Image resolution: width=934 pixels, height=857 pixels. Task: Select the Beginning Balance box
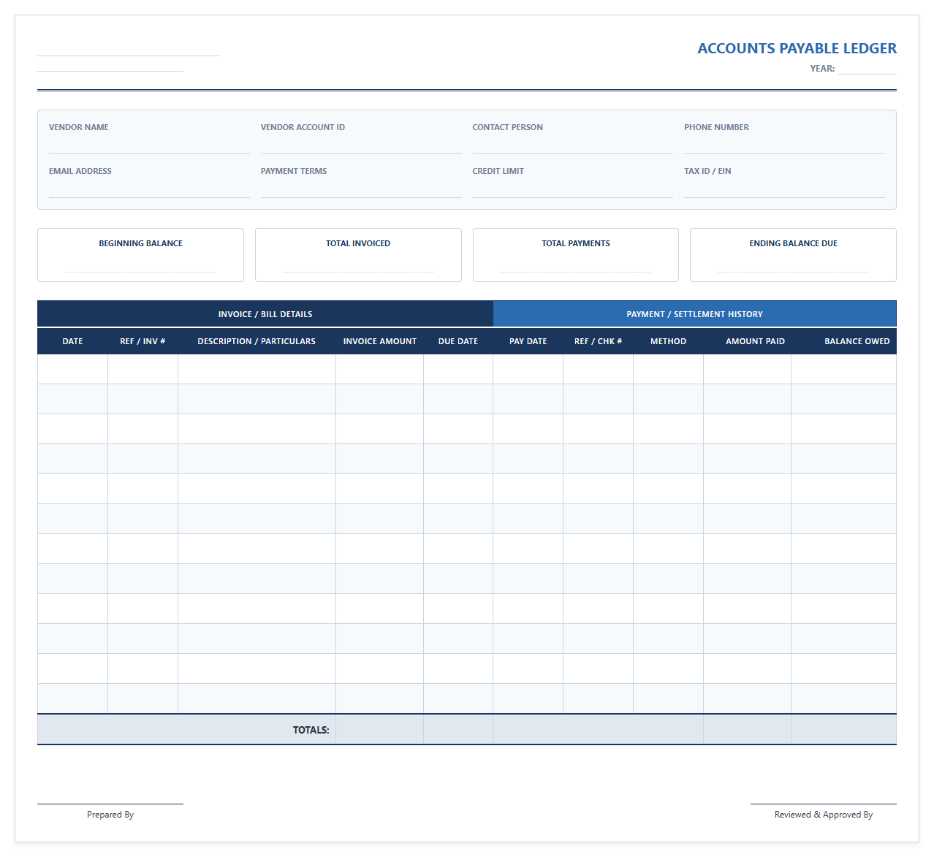click(140, 255)
